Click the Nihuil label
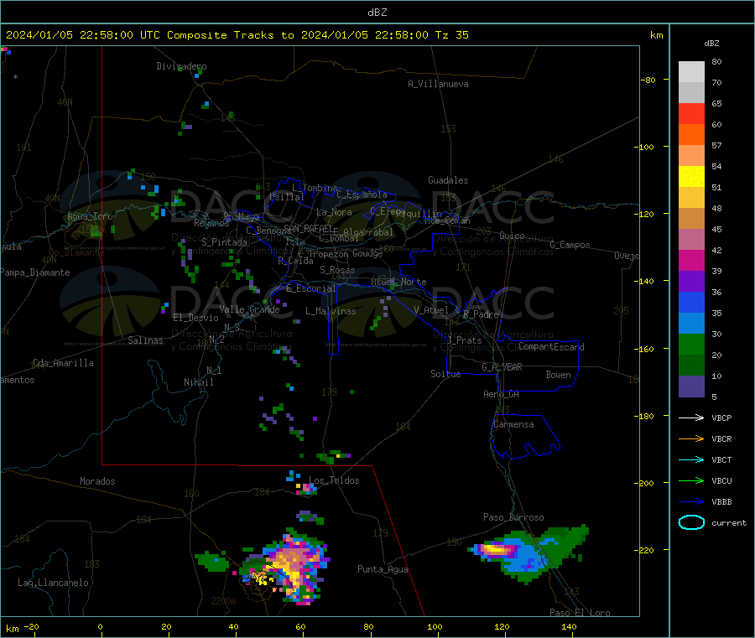This screenshot has width=755, height=638. click(198, 382)
